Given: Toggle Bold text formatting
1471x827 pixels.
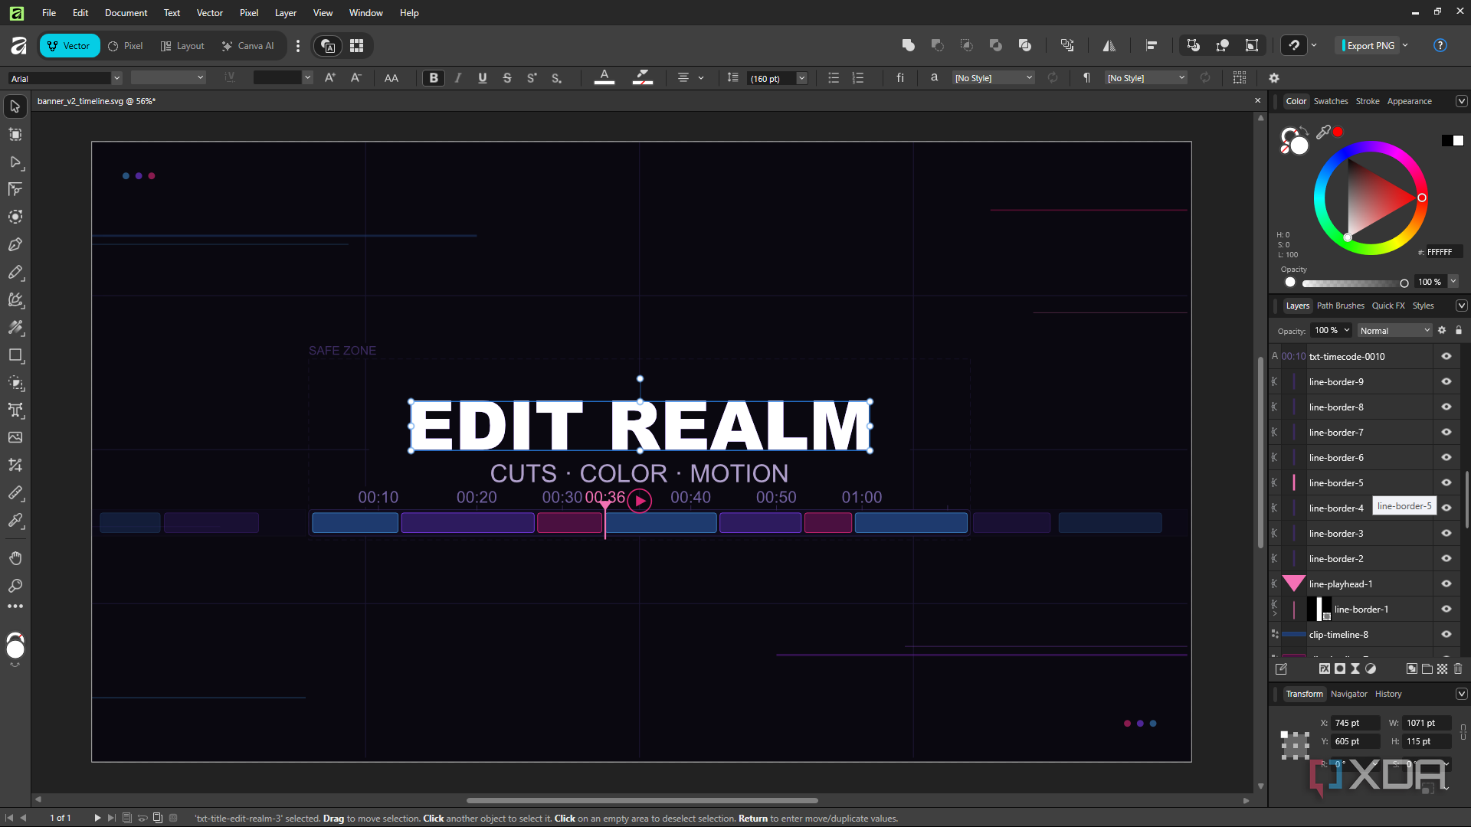Looking at the screenshot, I should pos(434,78).
